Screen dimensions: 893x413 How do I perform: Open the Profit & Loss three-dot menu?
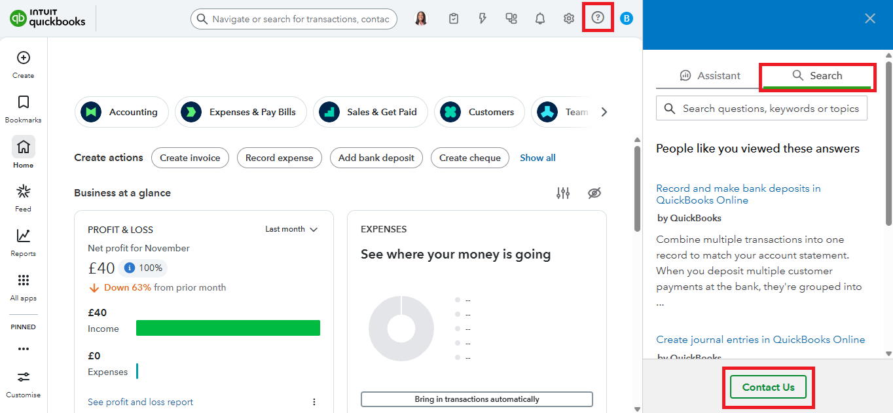click(x=314, y=402)
